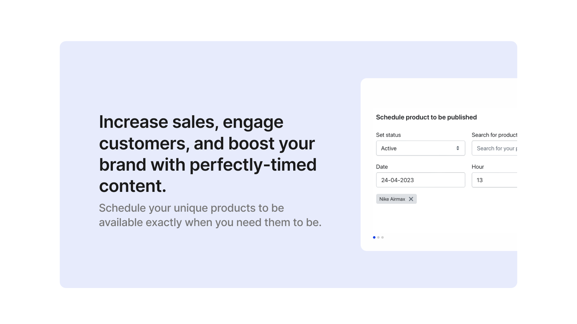Click the 'Search for product' label
The width and height of the screenshot is (577, 324).
click(494, 135)
